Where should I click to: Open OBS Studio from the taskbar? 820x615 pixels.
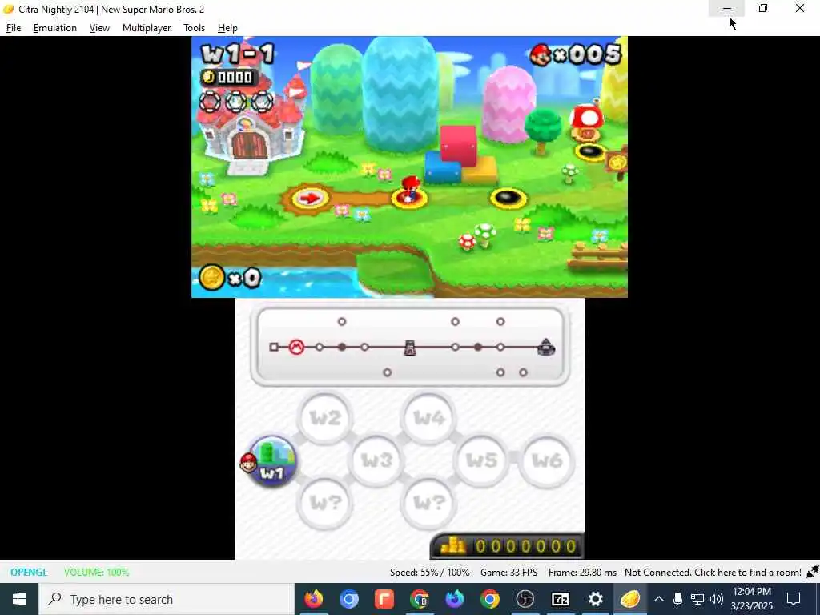(525, 599)
